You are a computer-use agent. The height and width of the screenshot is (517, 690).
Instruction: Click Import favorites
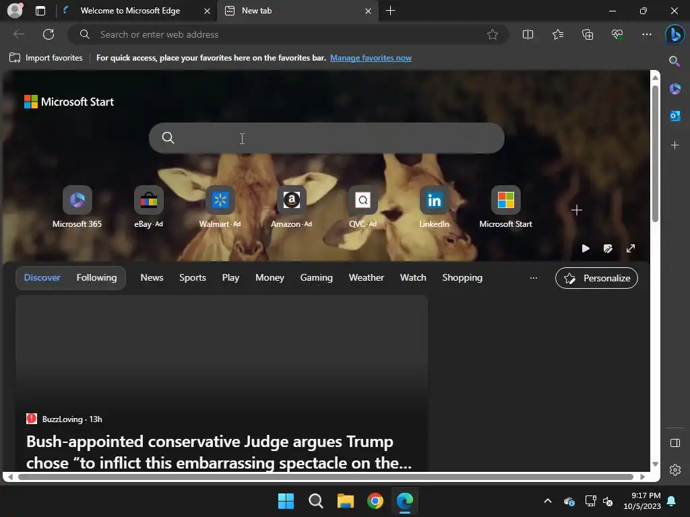[x=46, y=58]
